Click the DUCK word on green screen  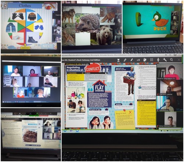(x=160, y=29)
